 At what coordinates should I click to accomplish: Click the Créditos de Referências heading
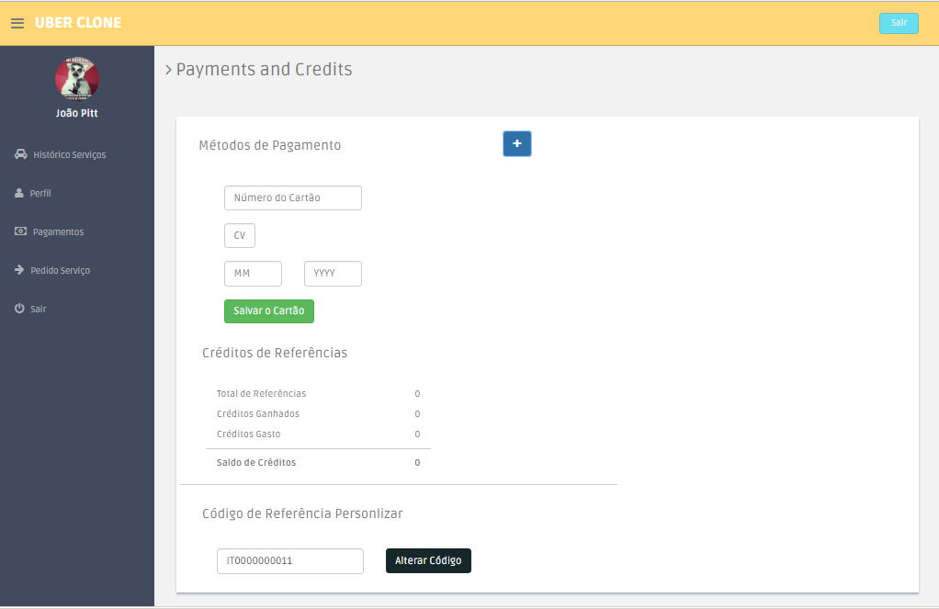275,353
